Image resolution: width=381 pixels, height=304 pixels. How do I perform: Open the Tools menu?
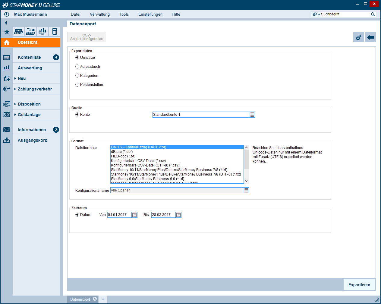(x=124, y=14)
